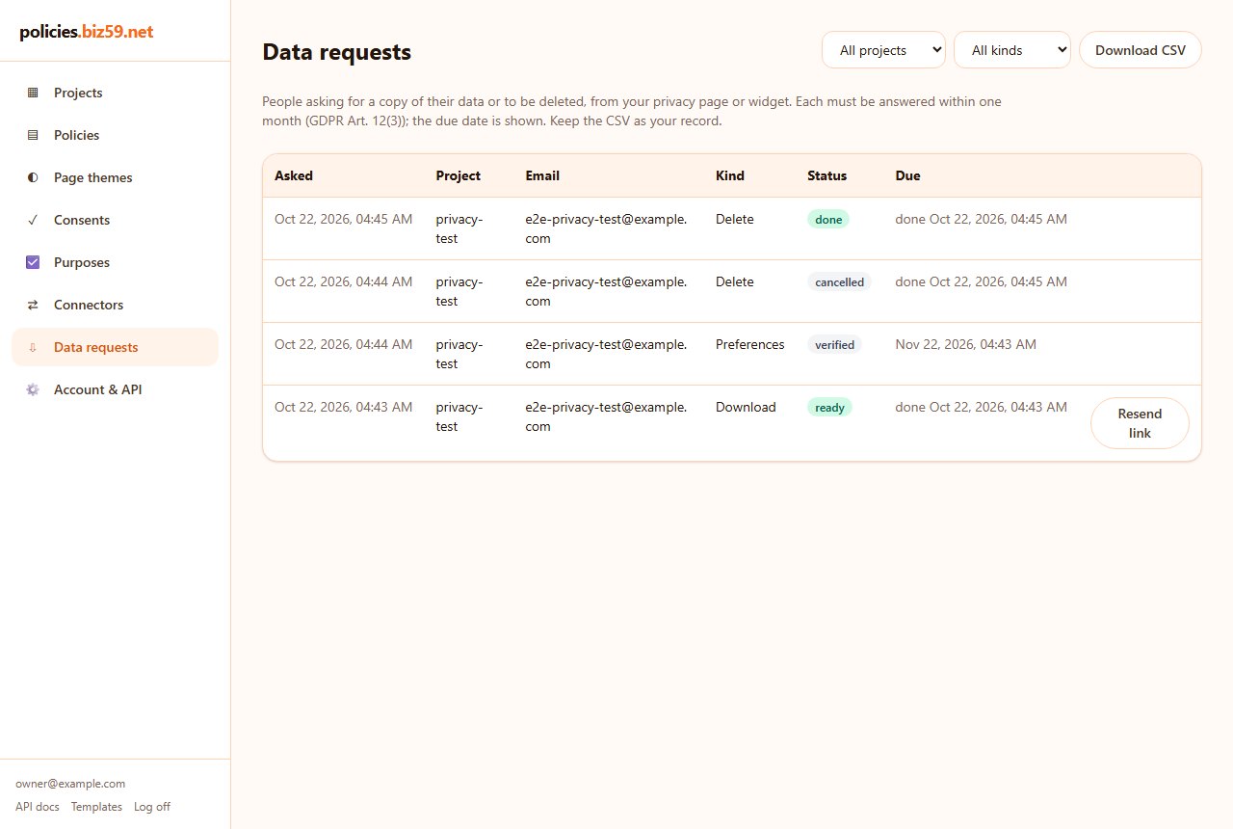Screen dimensions: 1233x829
Task: Click the policies.biz59.net logo
Action: [87, 32]
